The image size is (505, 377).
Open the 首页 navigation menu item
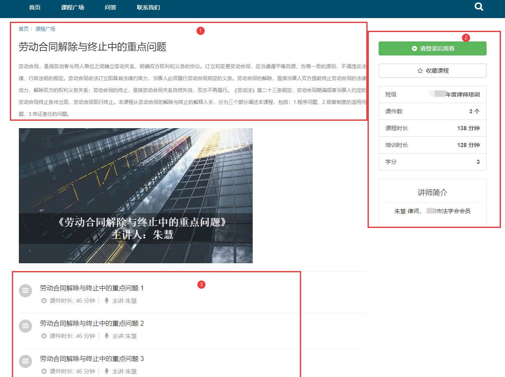tap(35, 7)
